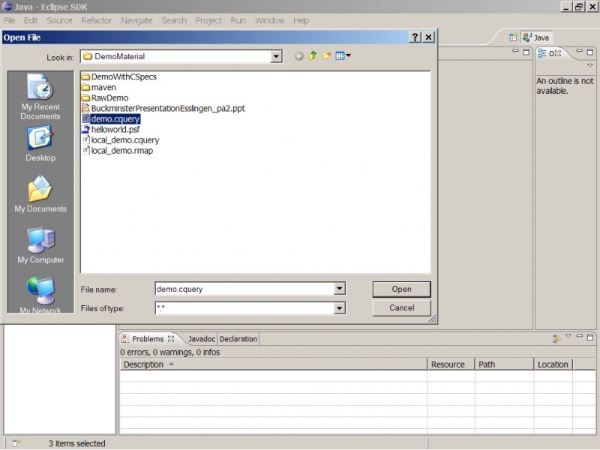This screenshot has height=450, width=600.
Task: Create a new folder icon
Action: pyautogui.click(x=326, y=55)
